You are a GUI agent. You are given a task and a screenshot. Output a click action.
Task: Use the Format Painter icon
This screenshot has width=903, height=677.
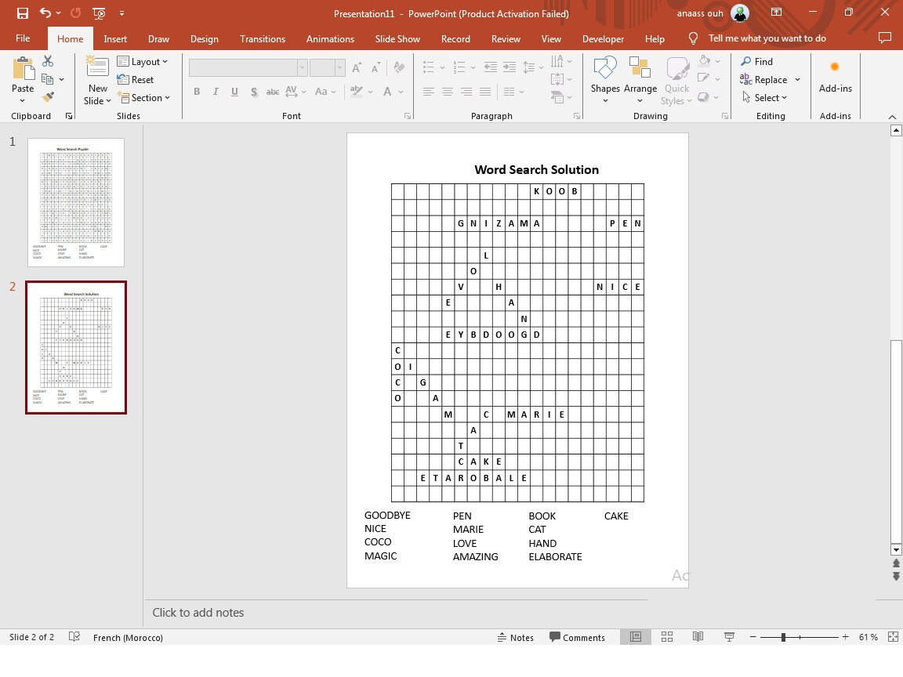48,96
